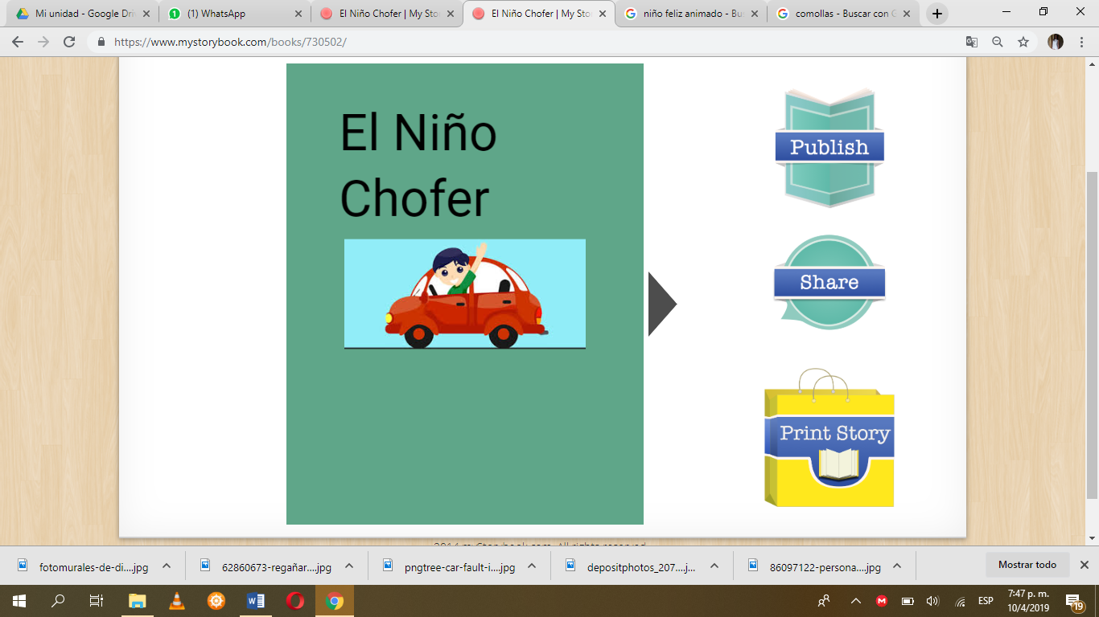Go forward in browser history
This screenshot has width=1099, height=617.
pyautogui.click(x=43, y=42)
